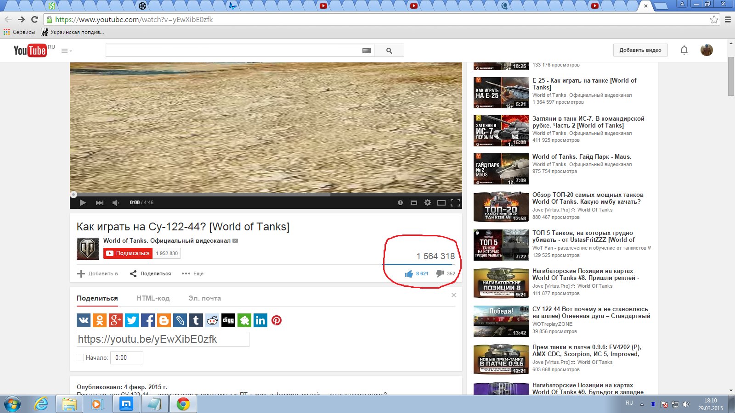Open the ТОП 5 Танков recommended video

tap(583, 236)
